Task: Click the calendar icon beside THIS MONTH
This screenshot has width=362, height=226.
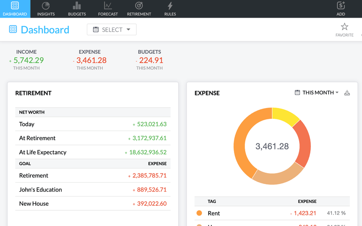Action: [x=297, y=93]
